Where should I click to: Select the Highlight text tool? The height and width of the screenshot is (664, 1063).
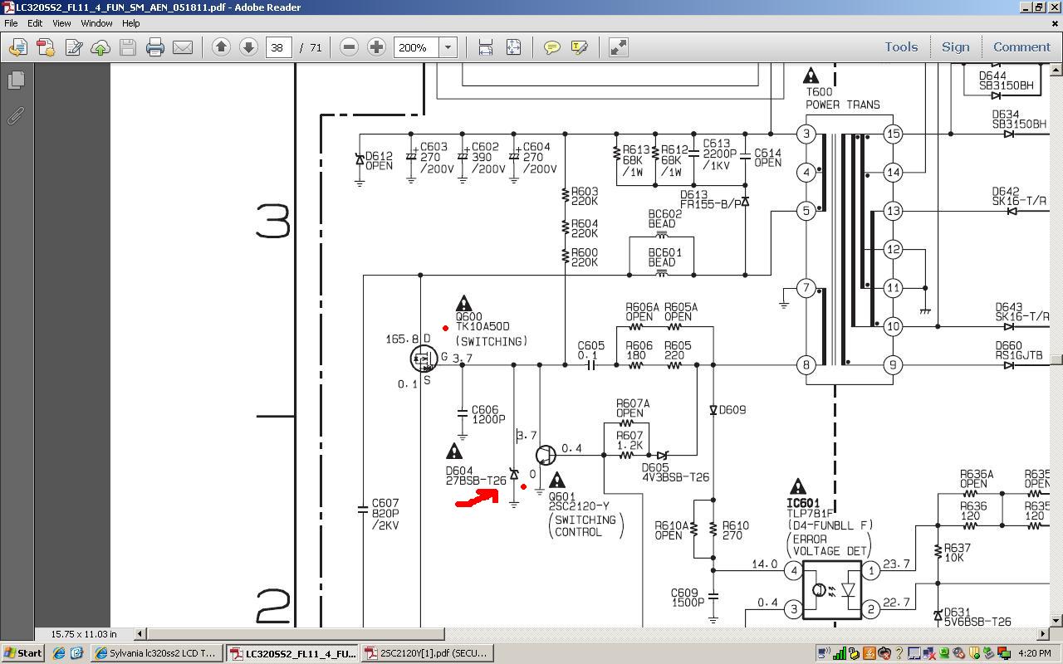tap(579, 47)
